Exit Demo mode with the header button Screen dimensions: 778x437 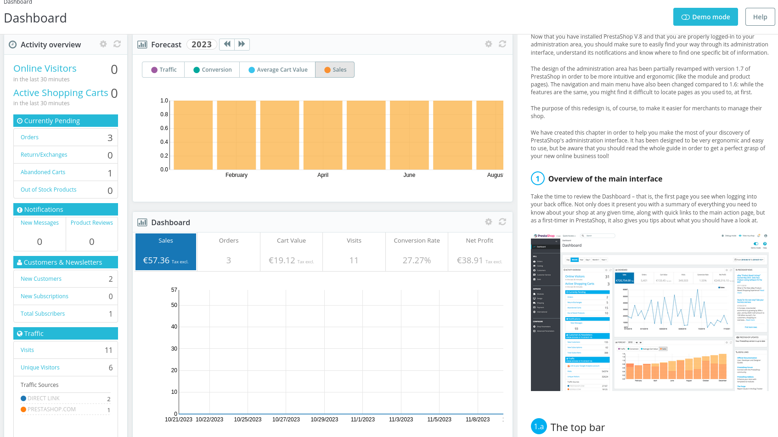(x=705, y=17)
